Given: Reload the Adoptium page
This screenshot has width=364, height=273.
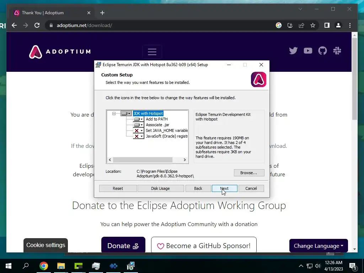Looking at the screenshot, I should pos(37,25).
